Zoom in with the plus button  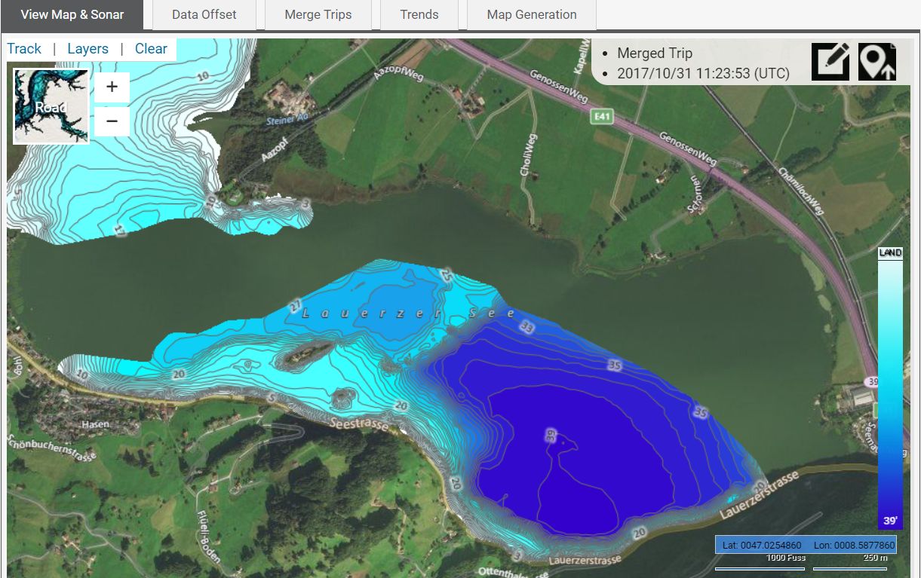[x=112, y=87]
